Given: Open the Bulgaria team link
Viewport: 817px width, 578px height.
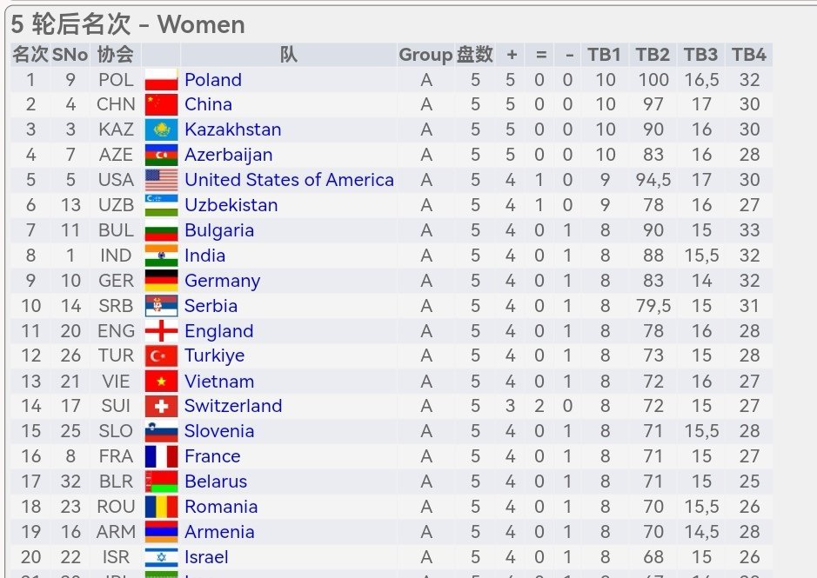Looking at the screenshot, I should pyautogui.click(x=219, y=230).
